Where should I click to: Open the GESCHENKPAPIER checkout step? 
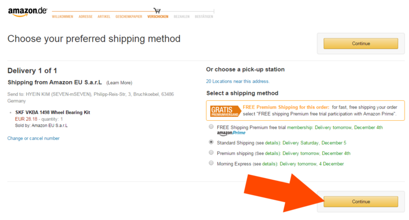(x=129, y=17)
